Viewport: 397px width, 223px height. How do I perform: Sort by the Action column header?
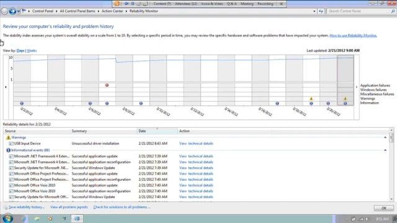(225, 131)
